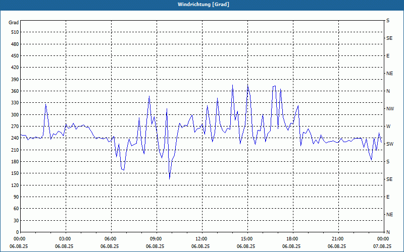Select the Grad unit label on the y-axis
Image resolution: width=404 pixels, height=252 pixels.
coord(14,23)
